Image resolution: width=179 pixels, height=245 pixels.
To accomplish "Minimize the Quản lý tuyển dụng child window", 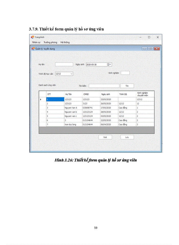I will [x=144, y=48].
